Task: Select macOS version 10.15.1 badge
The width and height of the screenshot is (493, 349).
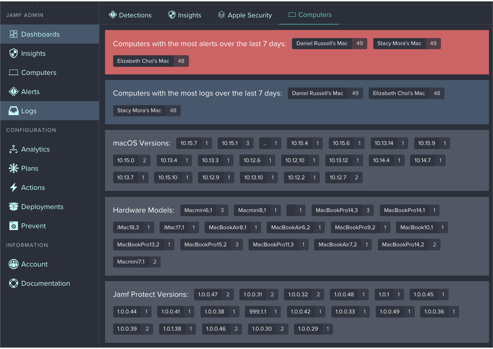Action: point(235,143)
